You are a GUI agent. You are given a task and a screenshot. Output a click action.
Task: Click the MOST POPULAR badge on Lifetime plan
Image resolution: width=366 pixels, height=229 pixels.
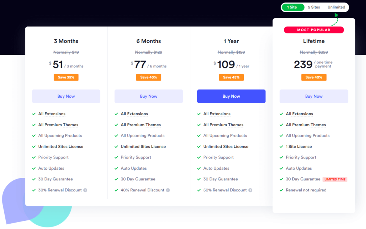tap(314, 30)
